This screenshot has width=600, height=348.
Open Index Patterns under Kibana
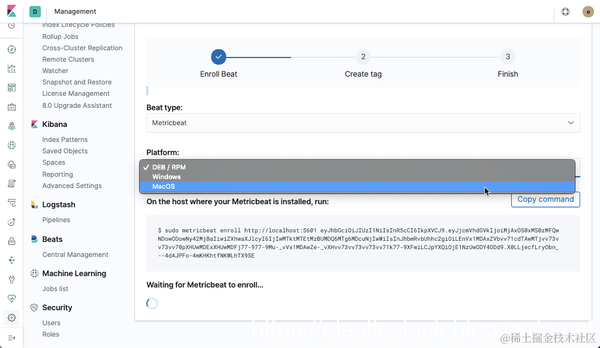65,140
